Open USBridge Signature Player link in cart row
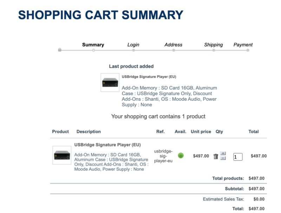Image resolution: width=281 pixels, height=213 pixels. click(107, 145)
